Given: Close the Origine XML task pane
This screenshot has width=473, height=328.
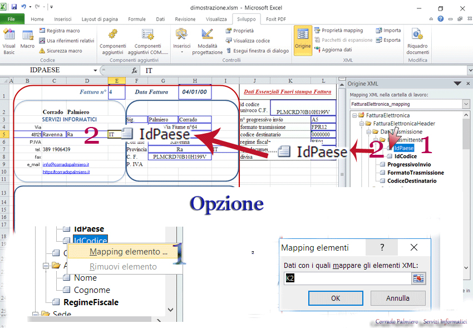Looking at the screenshot, I should click(x=468, y=84).
